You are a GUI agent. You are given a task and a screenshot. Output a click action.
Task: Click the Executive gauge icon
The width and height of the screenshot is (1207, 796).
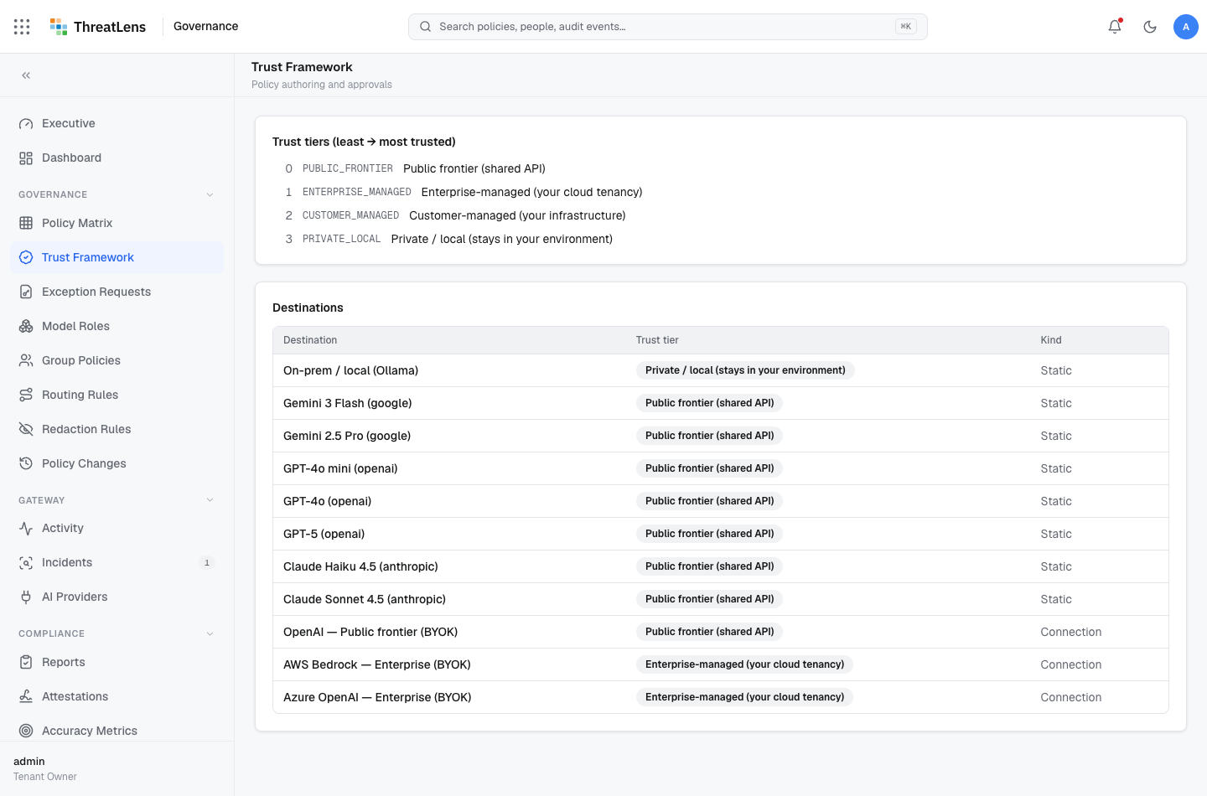coord(26,124)
